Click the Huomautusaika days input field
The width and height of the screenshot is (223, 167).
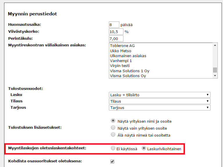(x=114, y=25)
